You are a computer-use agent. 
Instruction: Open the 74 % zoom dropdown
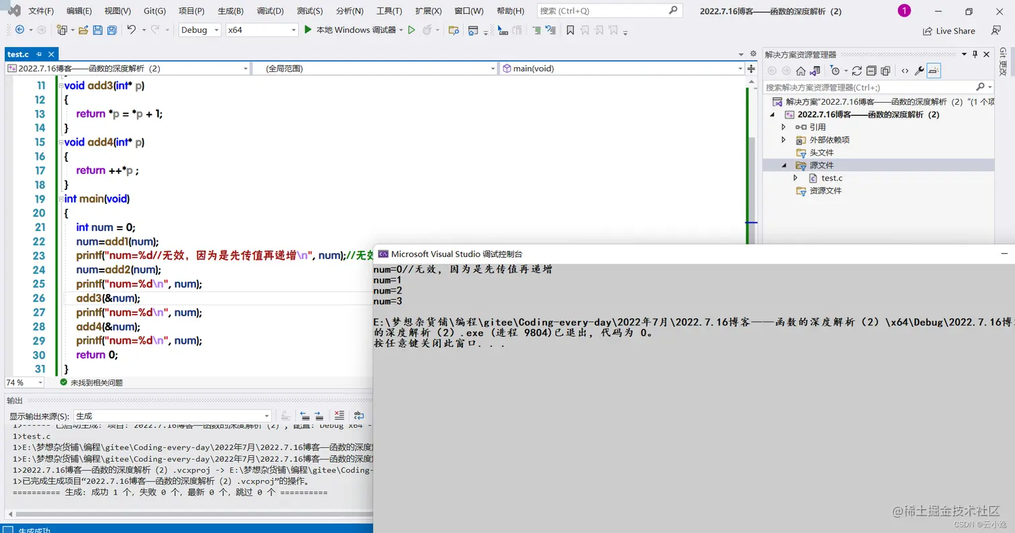point(24,382)
